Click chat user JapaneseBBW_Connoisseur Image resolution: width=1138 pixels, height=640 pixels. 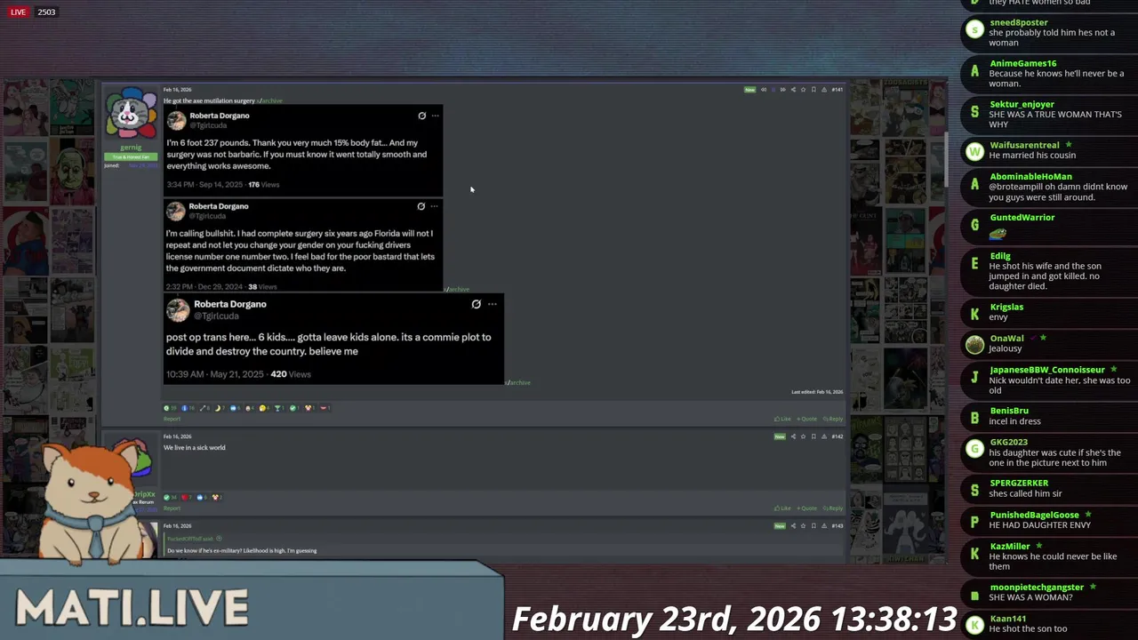tap(1047, 369)
